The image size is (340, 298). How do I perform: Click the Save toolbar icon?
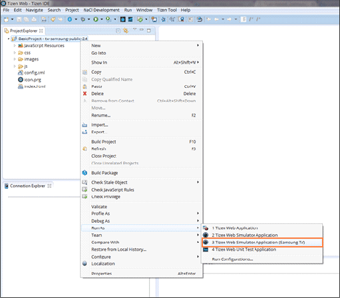pos(19,19)
